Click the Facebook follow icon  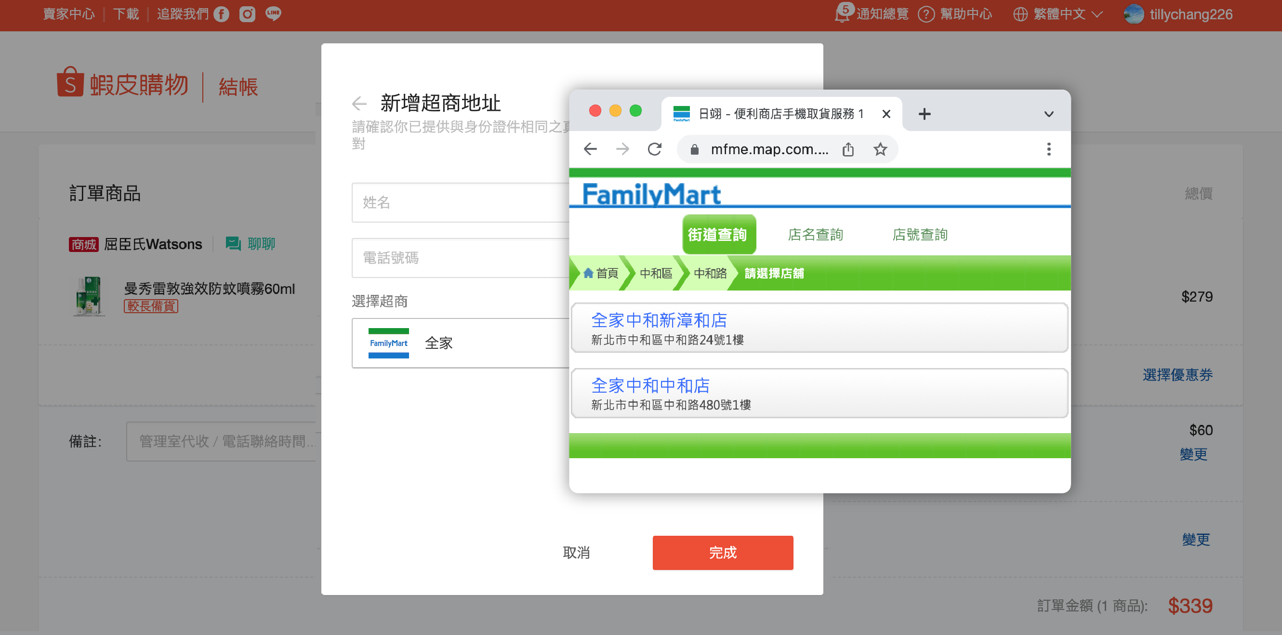pos(222,14)
